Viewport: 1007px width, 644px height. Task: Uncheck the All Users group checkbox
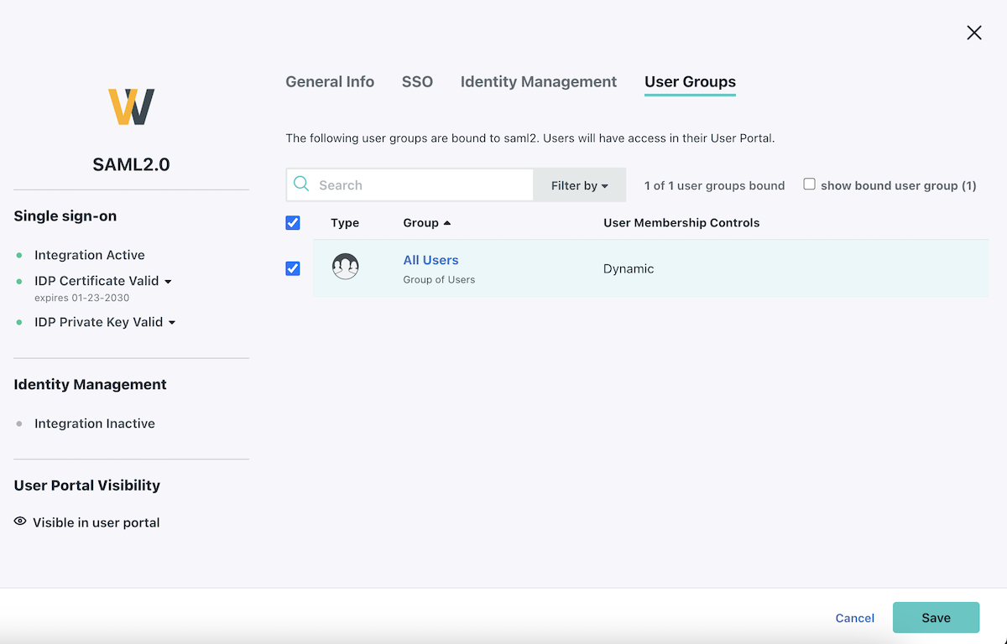point(293,268)
